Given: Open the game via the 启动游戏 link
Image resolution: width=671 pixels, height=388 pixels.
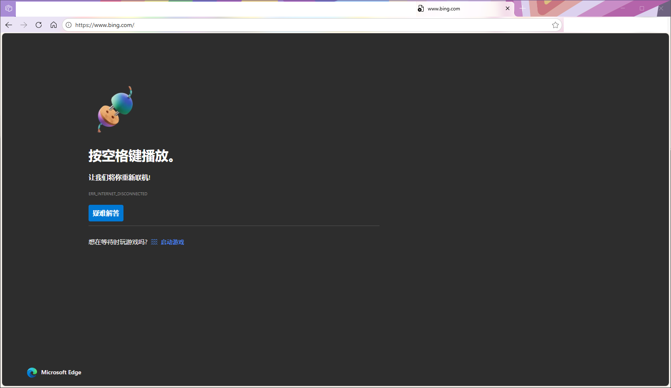Looking at the screenshot, I should tap(172, 242).
